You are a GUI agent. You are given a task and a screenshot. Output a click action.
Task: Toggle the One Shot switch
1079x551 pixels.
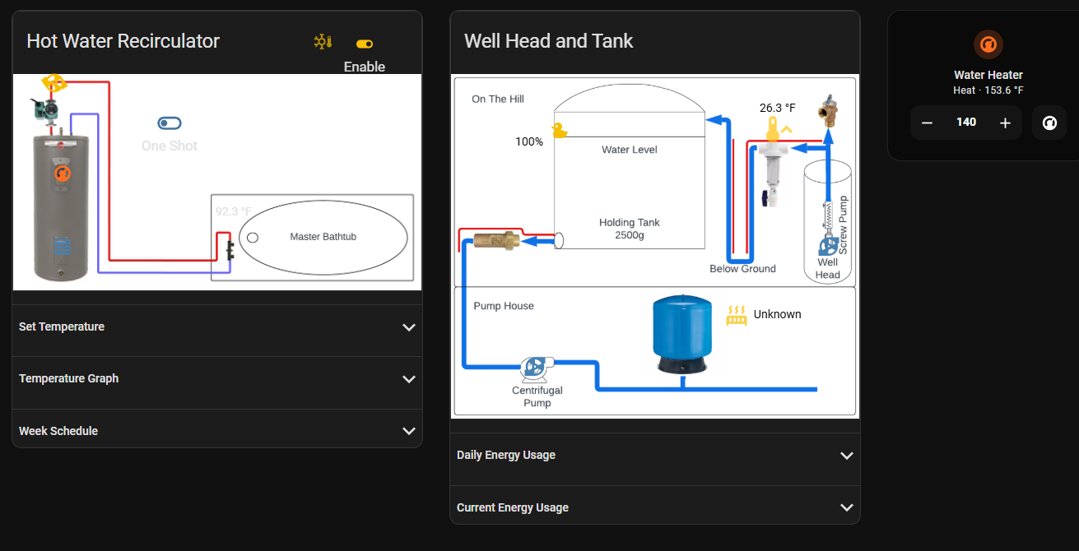(170, 123)
